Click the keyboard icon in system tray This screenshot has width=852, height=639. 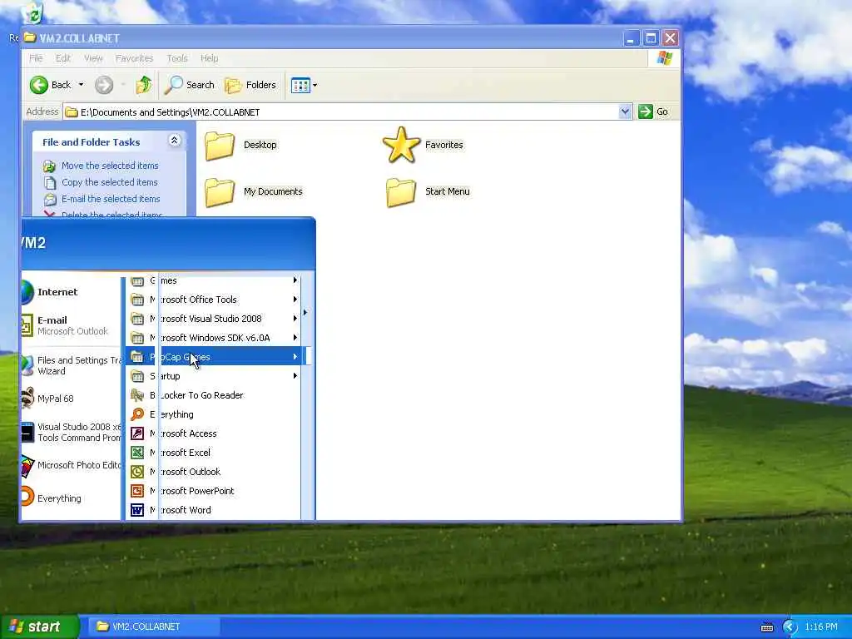coord(766,627)
